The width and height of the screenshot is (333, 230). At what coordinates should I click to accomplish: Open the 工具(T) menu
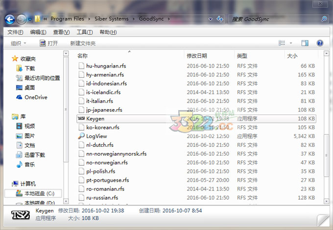[85, 32]
